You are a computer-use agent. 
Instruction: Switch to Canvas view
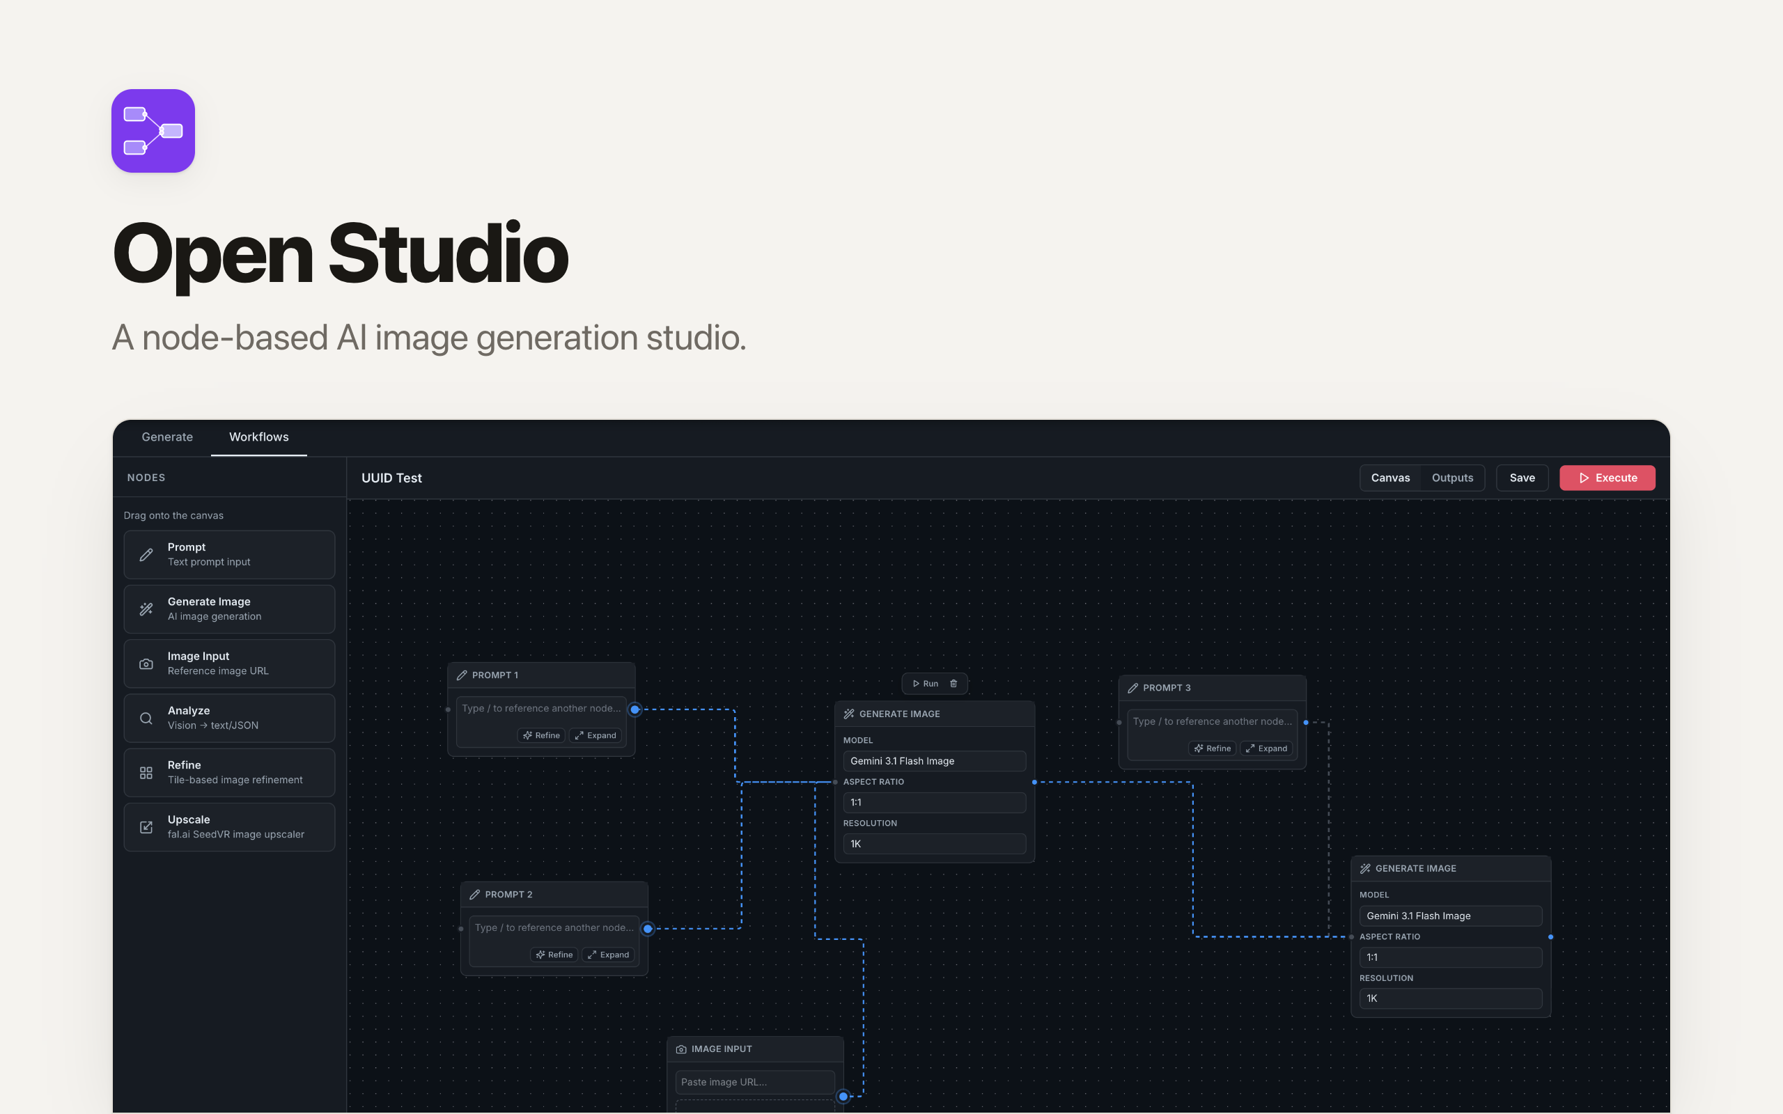coord(1390,478)
